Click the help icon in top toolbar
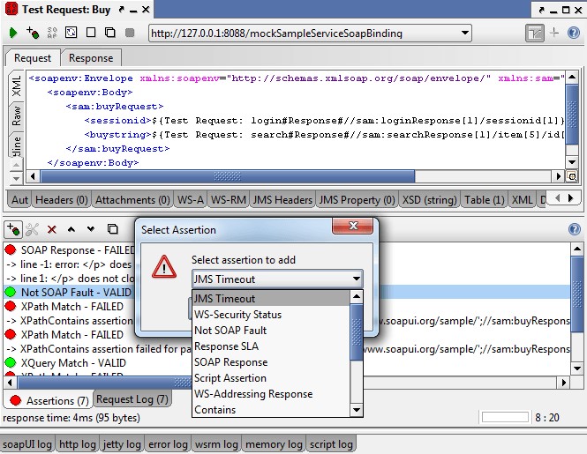The image size is (587, 454). [575, 33]
